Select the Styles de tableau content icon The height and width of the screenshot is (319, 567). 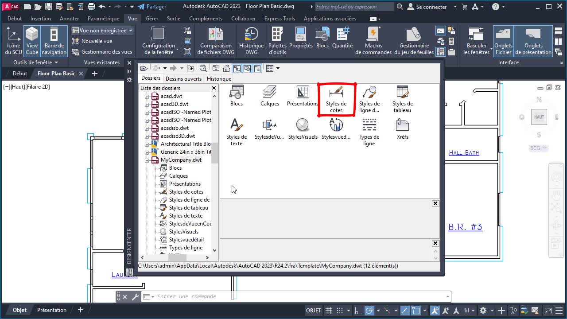[402, 99]
